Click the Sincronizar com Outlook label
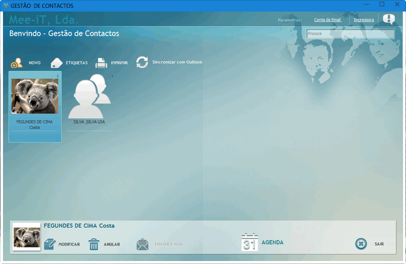406x264 pixels. click(x=177, y=62)
